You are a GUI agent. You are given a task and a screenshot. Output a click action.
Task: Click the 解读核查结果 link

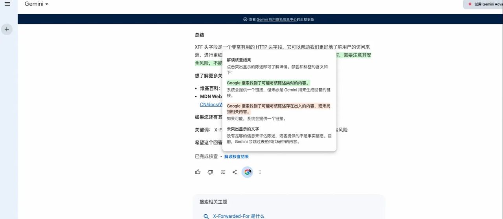point(237,157)
